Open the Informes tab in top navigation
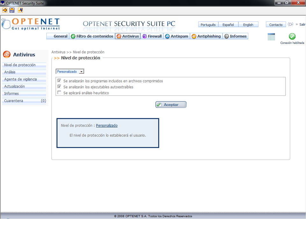 235,36
